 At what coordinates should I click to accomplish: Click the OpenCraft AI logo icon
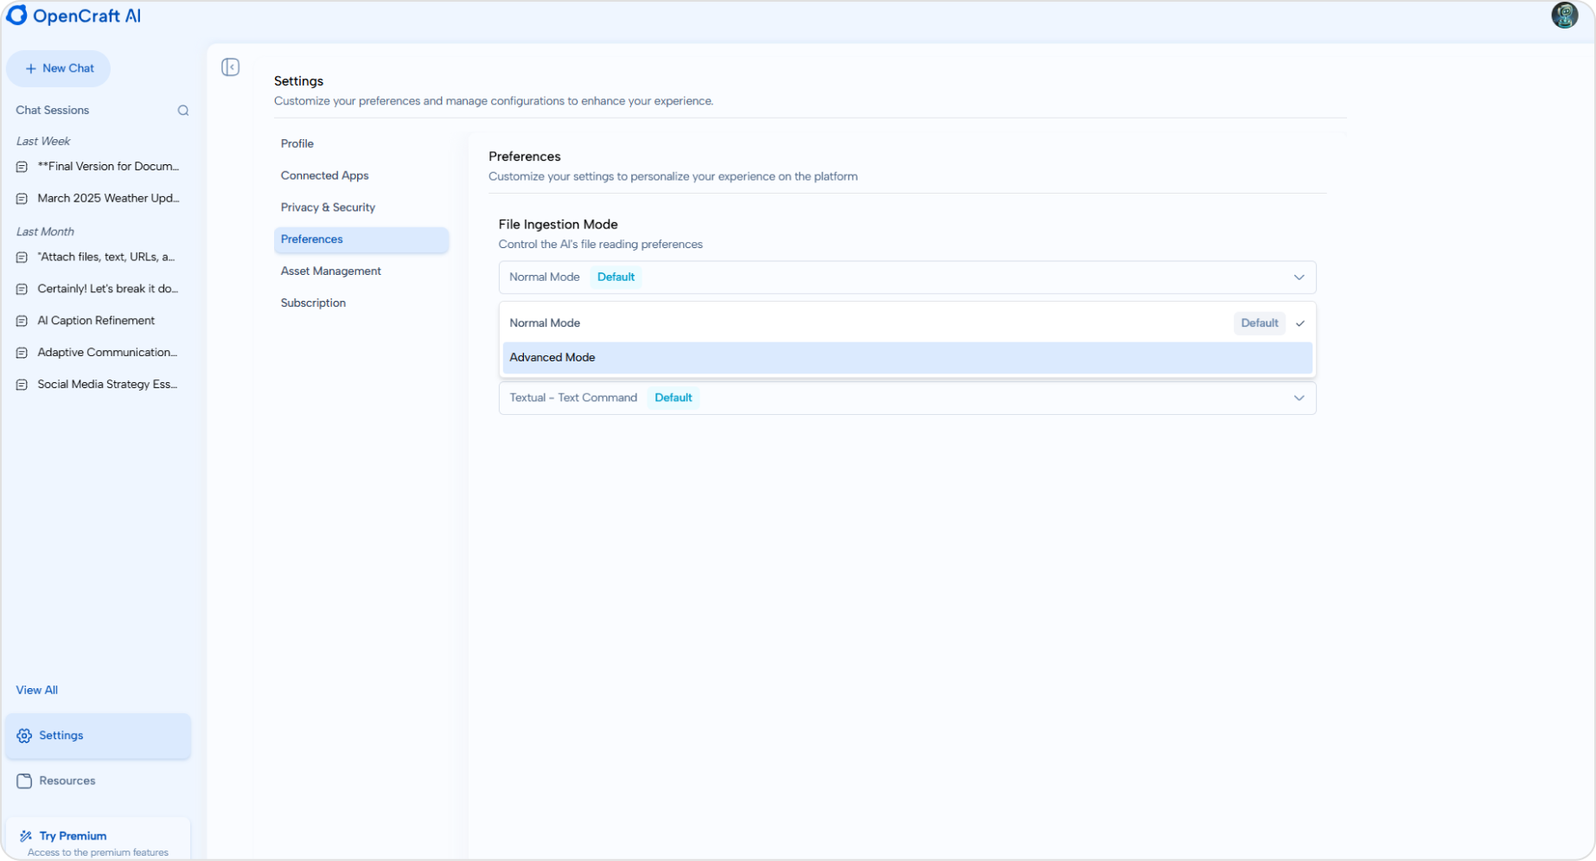pos(17,16)
